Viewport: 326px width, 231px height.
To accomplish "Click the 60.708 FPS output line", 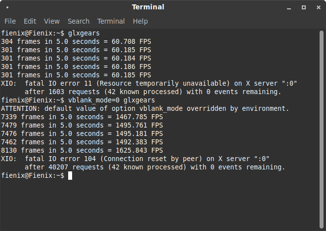I will click(76, 41).
